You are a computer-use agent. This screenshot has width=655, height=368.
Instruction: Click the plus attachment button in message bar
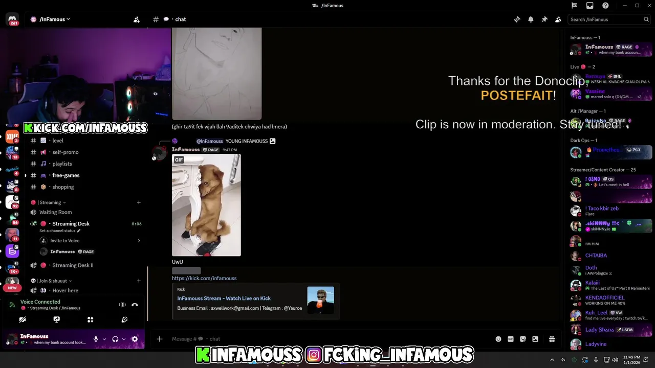(160, 339)
